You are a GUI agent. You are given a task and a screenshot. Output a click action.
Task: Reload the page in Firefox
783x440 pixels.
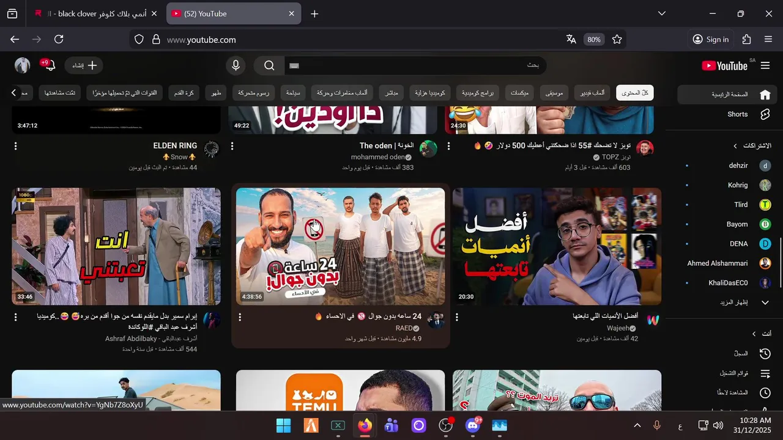pos(59,39)
